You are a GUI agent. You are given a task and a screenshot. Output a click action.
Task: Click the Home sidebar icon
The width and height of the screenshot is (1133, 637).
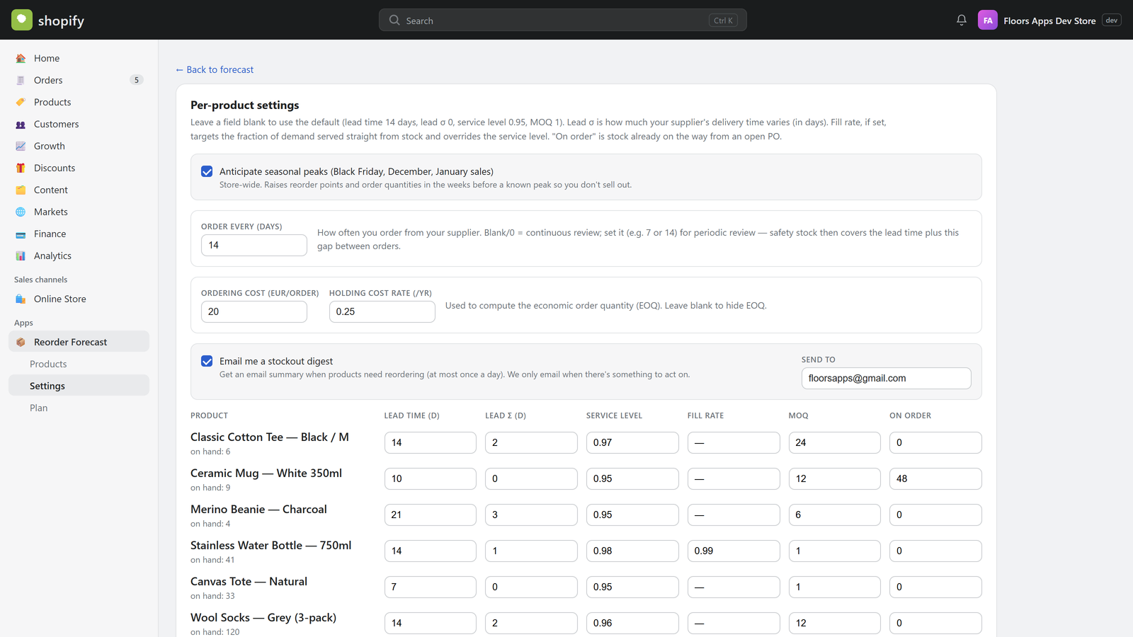point(21,58)
